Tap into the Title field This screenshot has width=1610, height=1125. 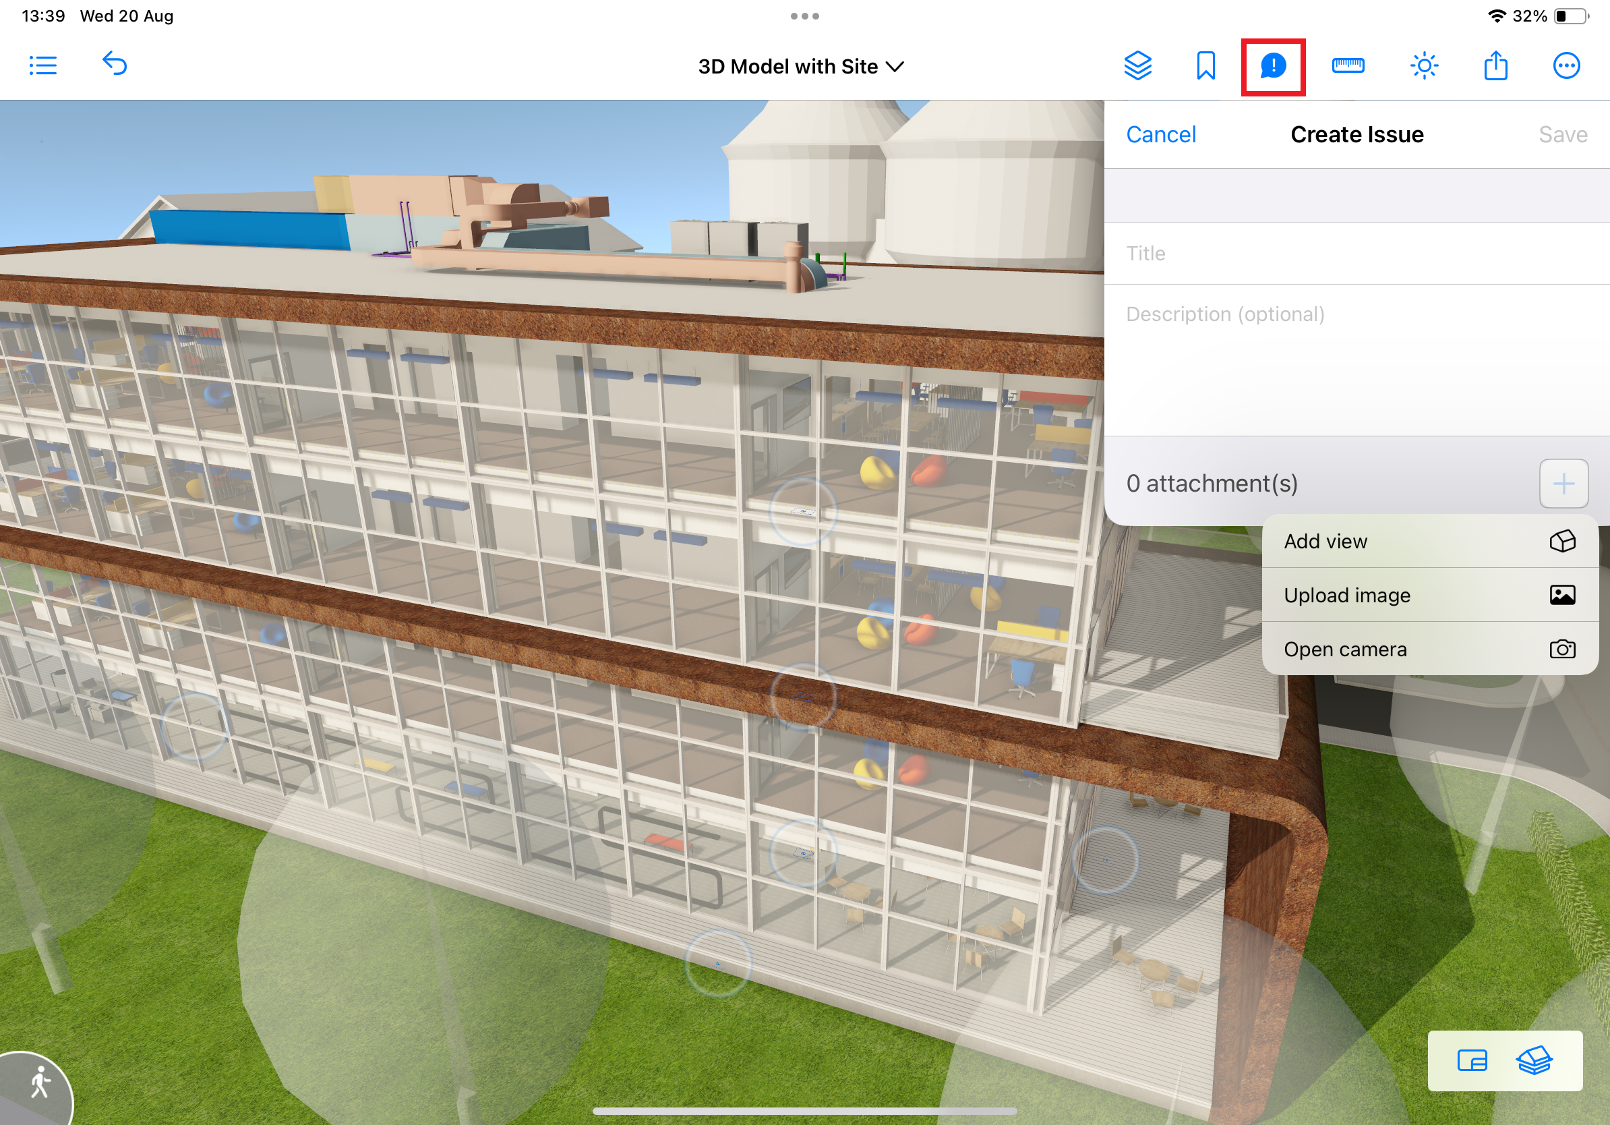click(1356, 253)
